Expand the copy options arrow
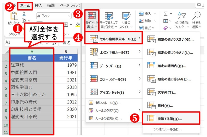 point(29,21)
